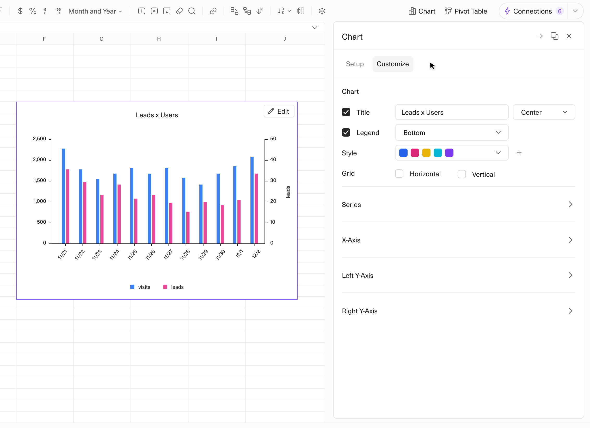590x428 pixels.
Task: Open the Legend position Bottom dropdown
Action: click(452, 133)
